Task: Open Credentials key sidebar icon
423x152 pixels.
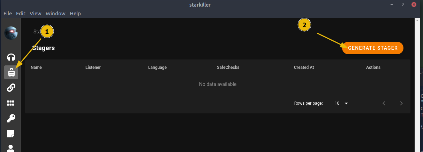Action: 11,118
